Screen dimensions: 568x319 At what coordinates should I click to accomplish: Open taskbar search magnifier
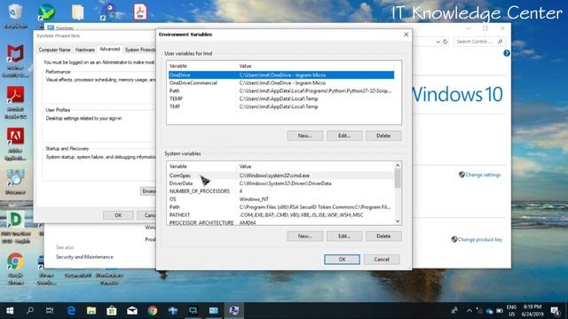pyautogui.click(x=30, y=310)
